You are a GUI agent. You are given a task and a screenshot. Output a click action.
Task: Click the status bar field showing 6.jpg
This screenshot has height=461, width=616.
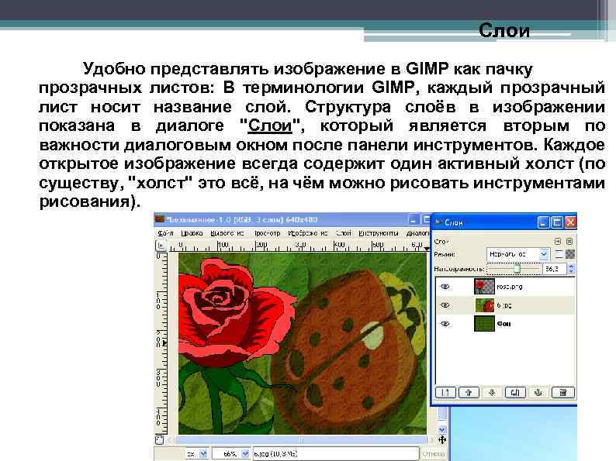click(335, 454)
